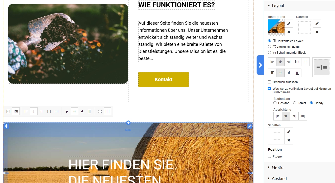The height and width of the screenshot is (183, 335).
Task: Edit the Schatten shadow with pencil icon
Action: pos(289,132)
